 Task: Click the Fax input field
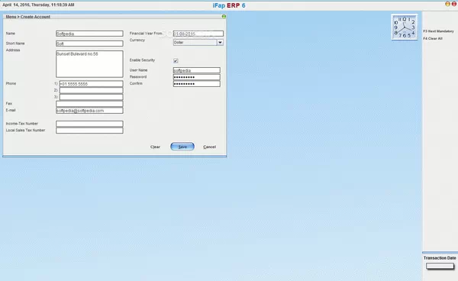point(89,104)
